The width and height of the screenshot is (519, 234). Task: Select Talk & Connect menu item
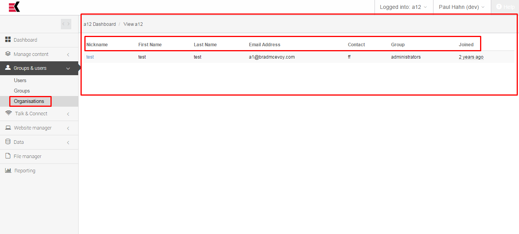point(39,114)
